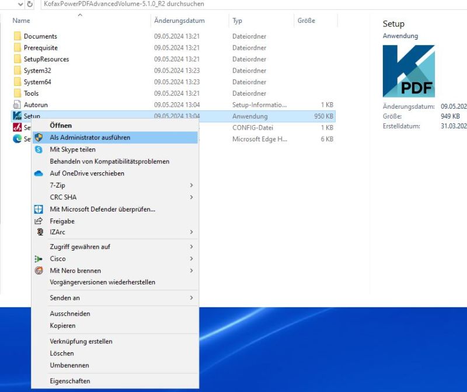Click the OneDrive cloud icon
Viewport: 467px width, 392px height.
[39, 174]
